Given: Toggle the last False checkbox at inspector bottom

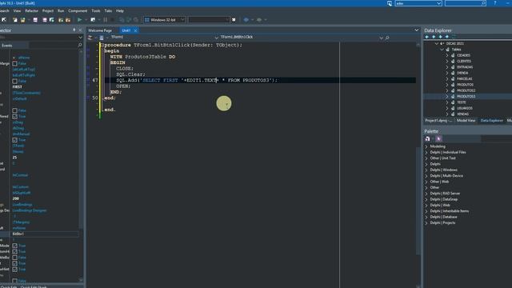Looking at the screenshot, I should click(x=14, y=281).
